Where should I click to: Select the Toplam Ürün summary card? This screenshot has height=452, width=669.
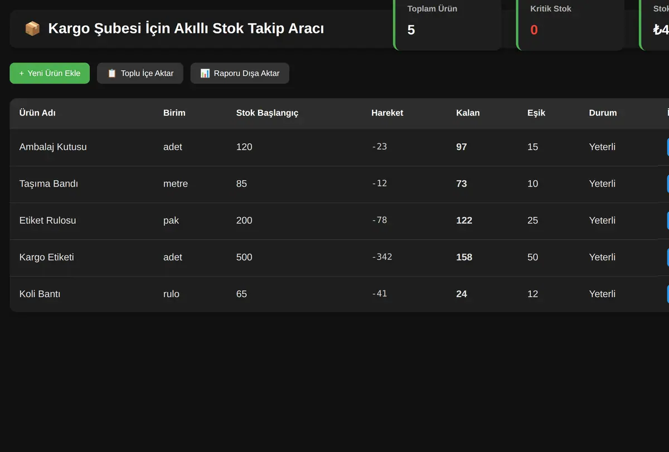click(448, 24)
